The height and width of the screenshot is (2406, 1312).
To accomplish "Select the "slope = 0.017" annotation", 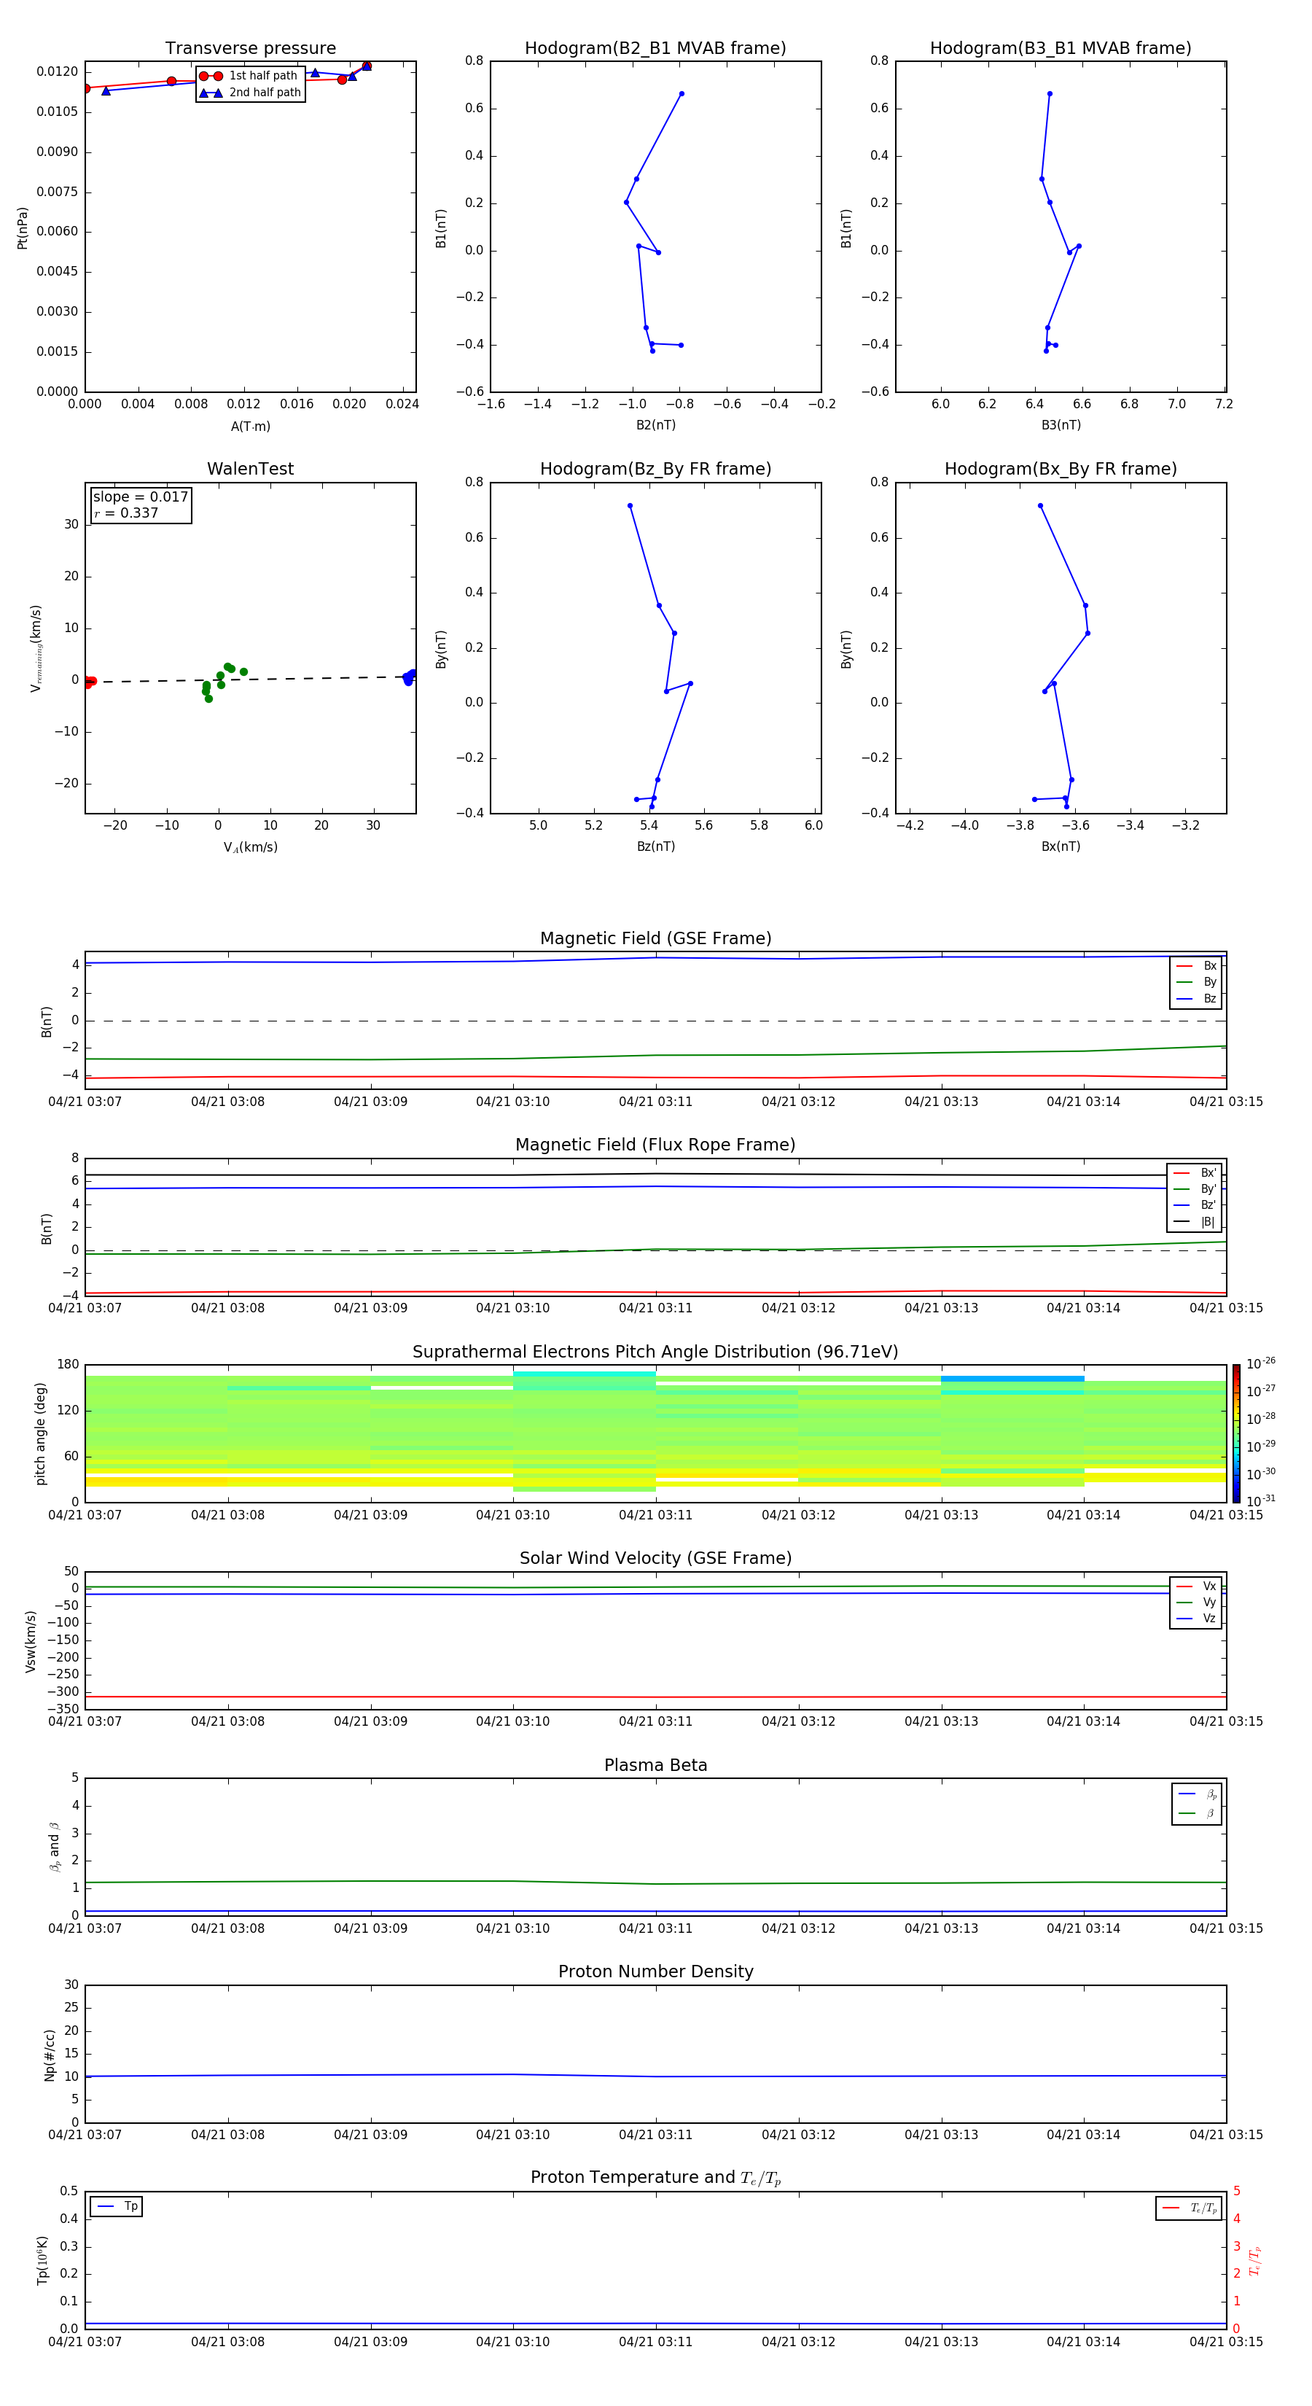I will tap(141, 497).
